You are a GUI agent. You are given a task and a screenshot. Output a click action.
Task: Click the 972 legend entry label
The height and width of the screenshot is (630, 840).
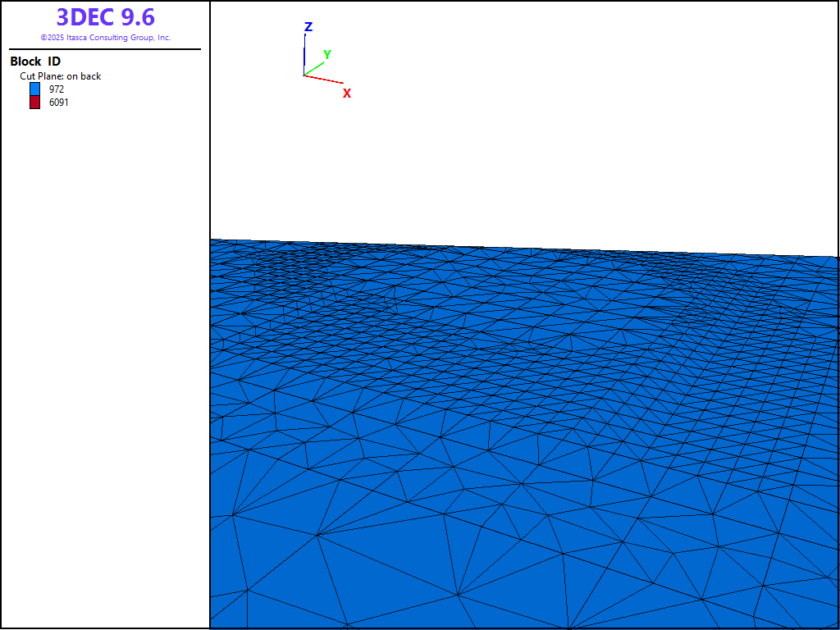tap(57, 89)
